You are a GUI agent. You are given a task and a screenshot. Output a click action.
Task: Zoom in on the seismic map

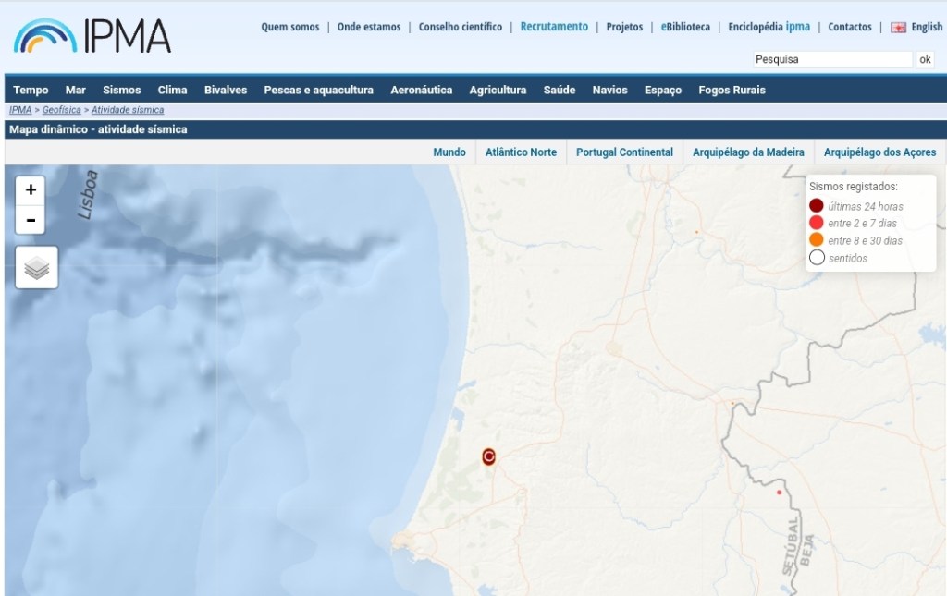31,189
